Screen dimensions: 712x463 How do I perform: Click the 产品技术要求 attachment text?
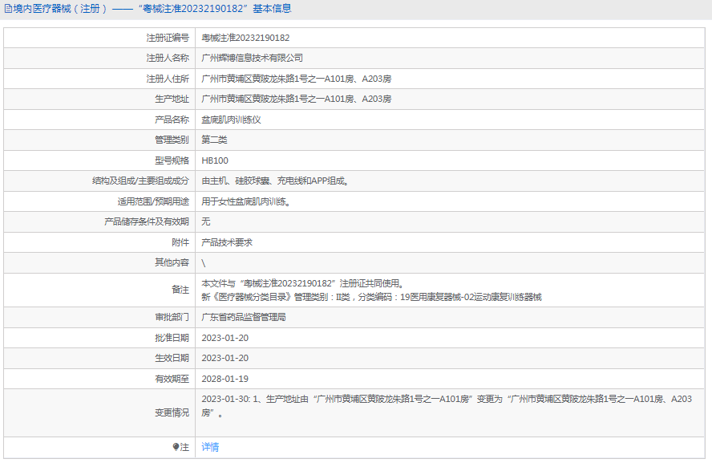coord(227,242)
